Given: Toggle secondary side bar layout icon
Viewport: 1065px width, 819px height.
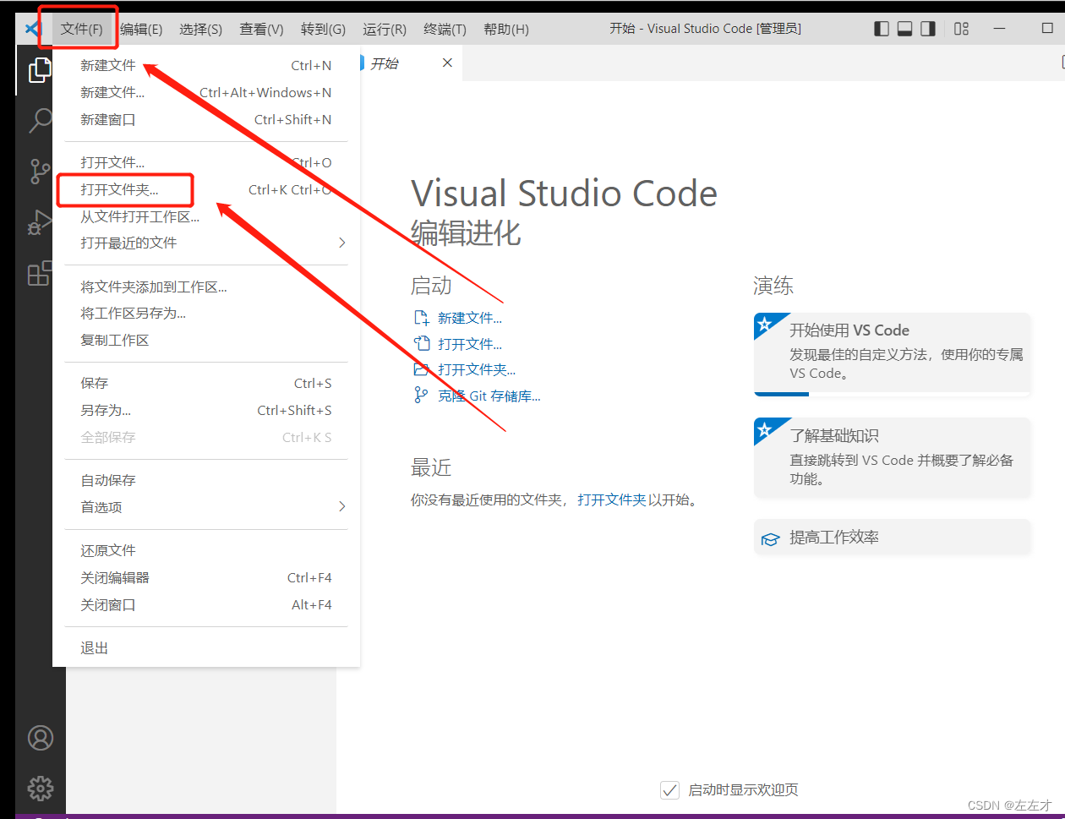Looking at the screenshot, I should tap(927, 29).
